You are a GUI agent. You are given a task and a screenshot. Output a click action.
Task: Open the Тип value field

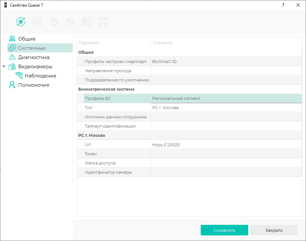click(226, 108)
